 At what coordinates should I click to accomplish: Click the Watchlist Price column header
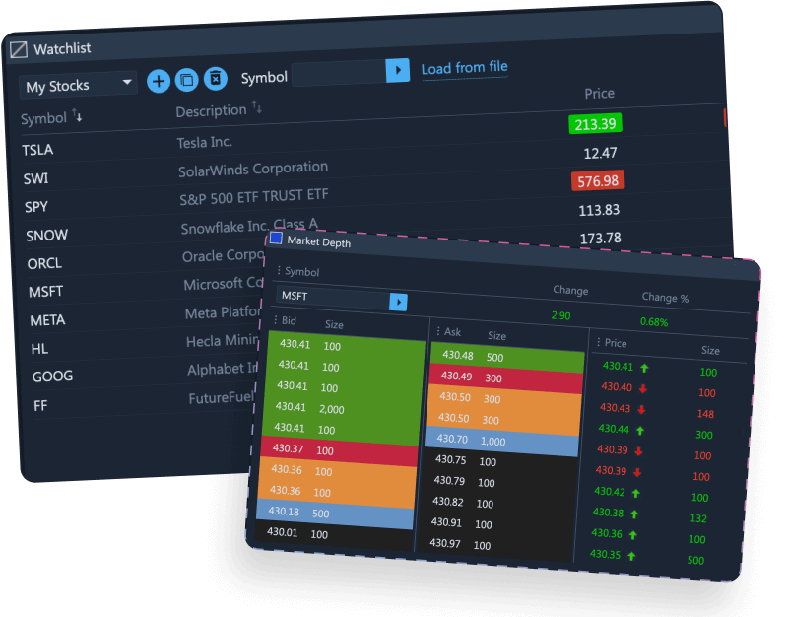click(x=599, y=94)
